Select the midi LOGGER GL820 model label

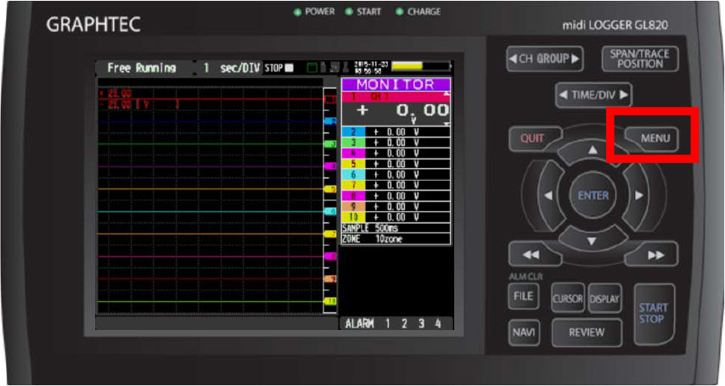[615, 25]
